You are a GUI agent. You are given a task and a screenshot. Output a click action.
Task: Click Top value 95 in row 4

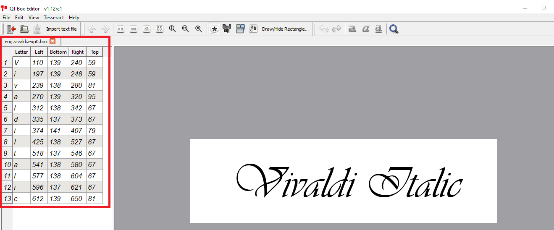pyautogui.click(x=95, y=97)
